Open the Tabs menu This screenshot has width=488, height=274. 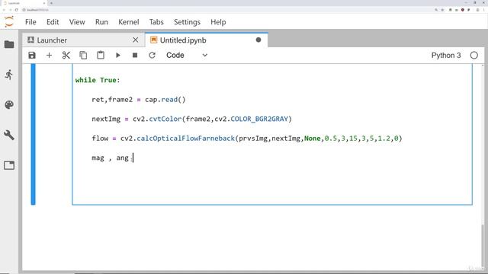(156, 22)
